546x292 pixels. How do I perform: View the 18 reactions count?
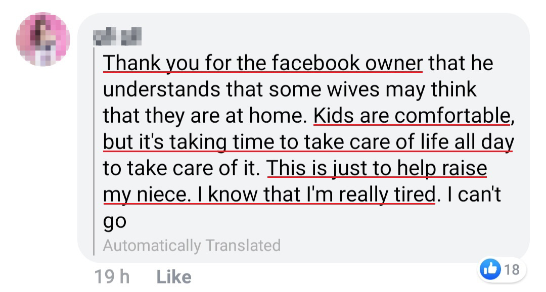pyautogui.click(x=512, y=270)
